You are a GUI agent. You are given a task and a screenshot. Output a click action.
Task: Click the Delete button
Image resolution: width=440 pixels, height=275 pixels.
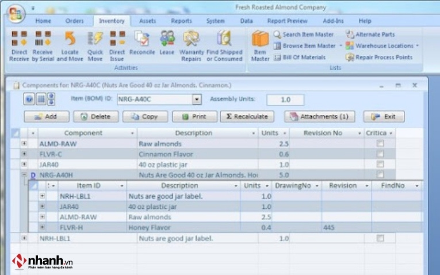pos(95,116)
